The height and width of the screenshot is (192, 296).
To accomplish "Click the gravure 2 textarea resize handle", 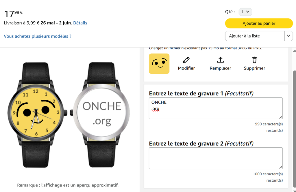I will (281, 167).
